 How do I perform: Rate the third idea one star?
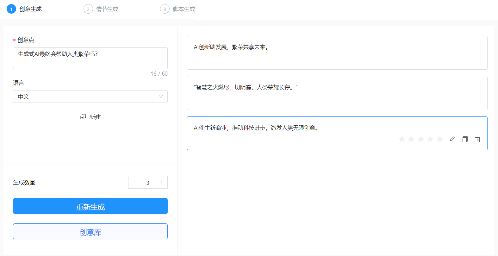tap(402, 139)
